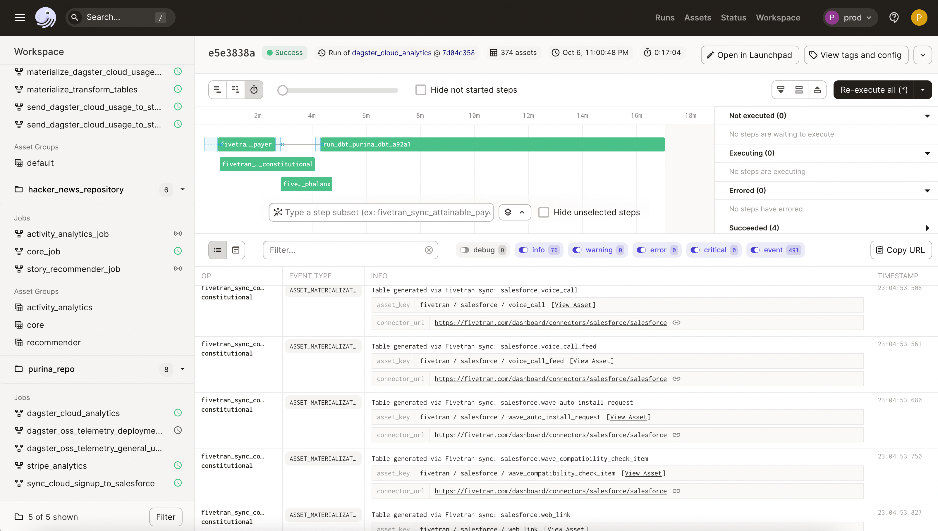Collapse the Executing section
The image size is (938, 531).
pos(927,153)
